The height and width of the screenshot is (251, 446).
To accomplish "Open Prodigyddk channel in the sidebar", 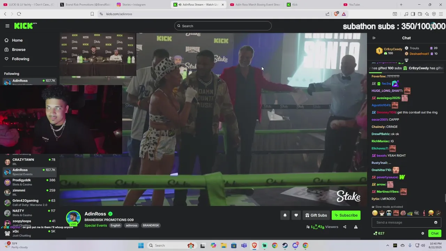I will (x=29, y=182).
